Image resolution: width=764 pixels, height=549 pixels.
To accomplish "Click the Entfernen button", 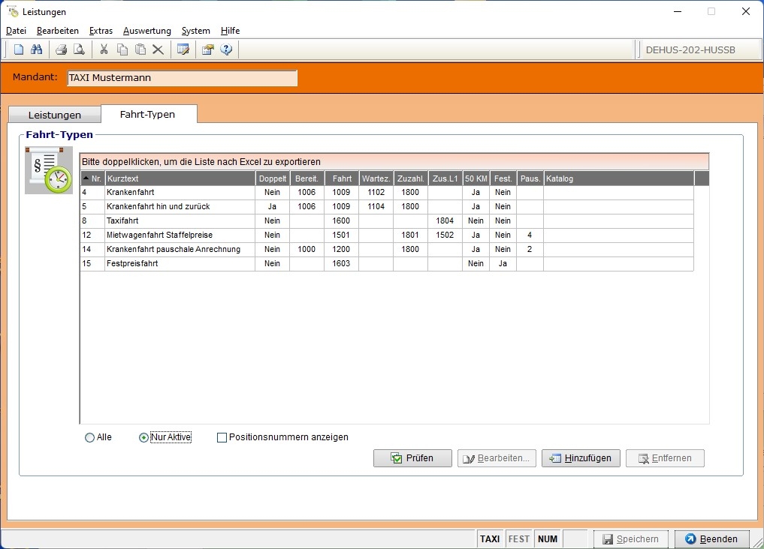I will [665, 458].
